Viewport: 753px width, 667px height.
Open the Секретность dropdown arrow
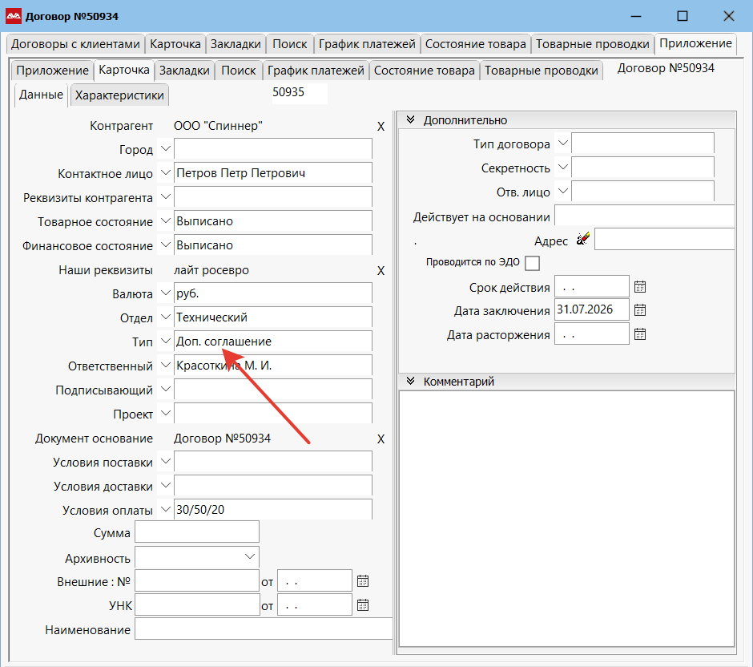tap(563, 168)
